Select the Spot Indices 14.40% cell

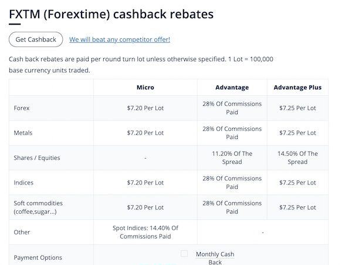pos(145,232)
